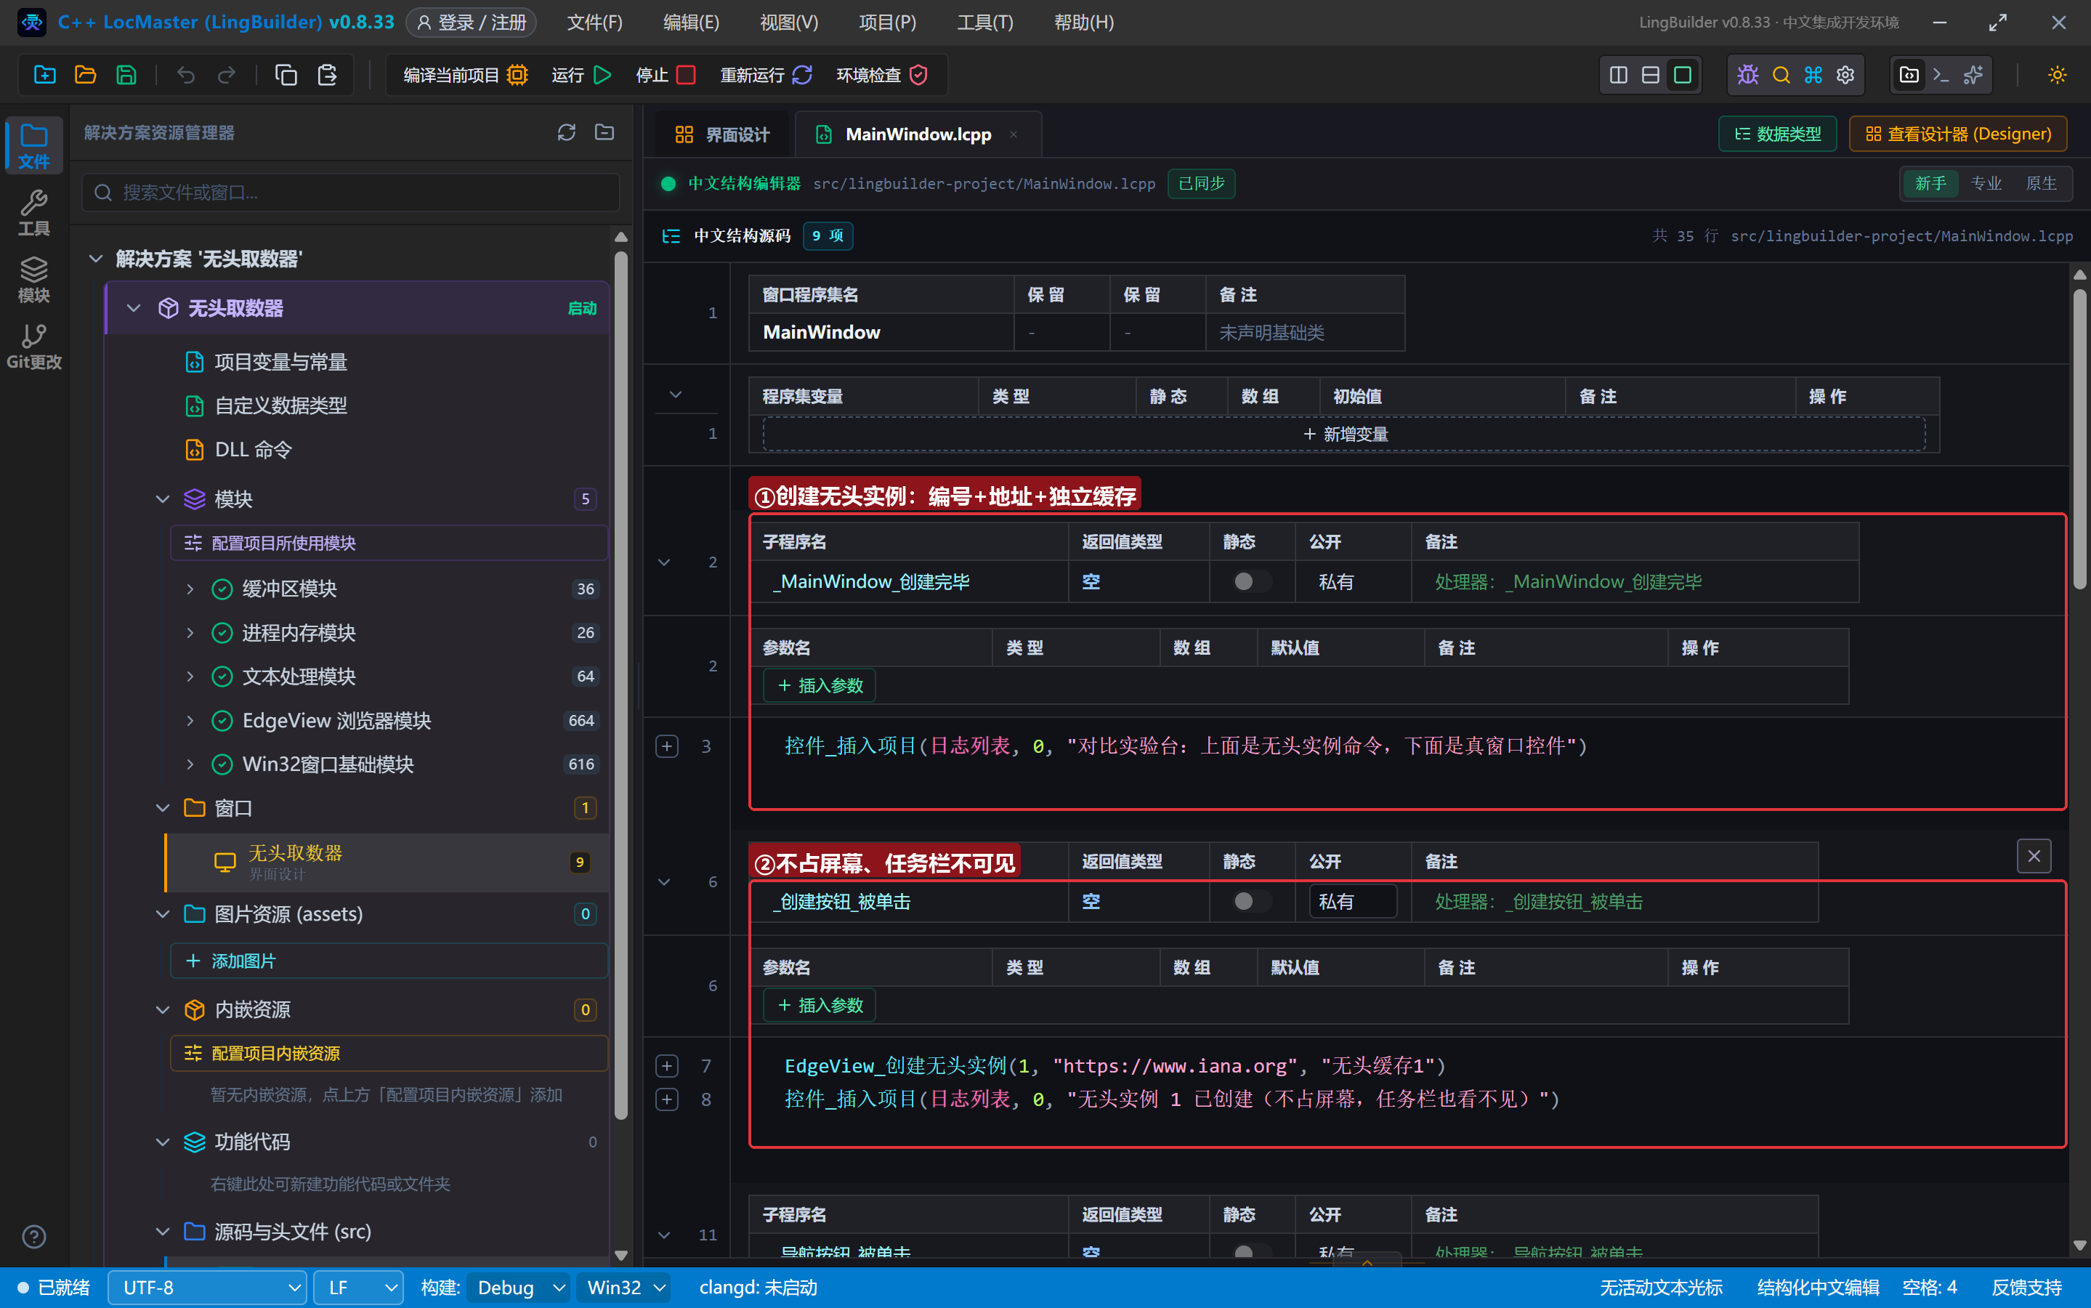Open the 文件(F) menu

[x=594, y=23]
